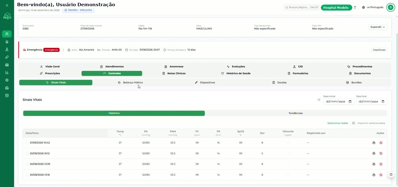Open the warehouse icon in sidebar
The width and height of the screenshot is (398, 187).
(x=7, y=65)
